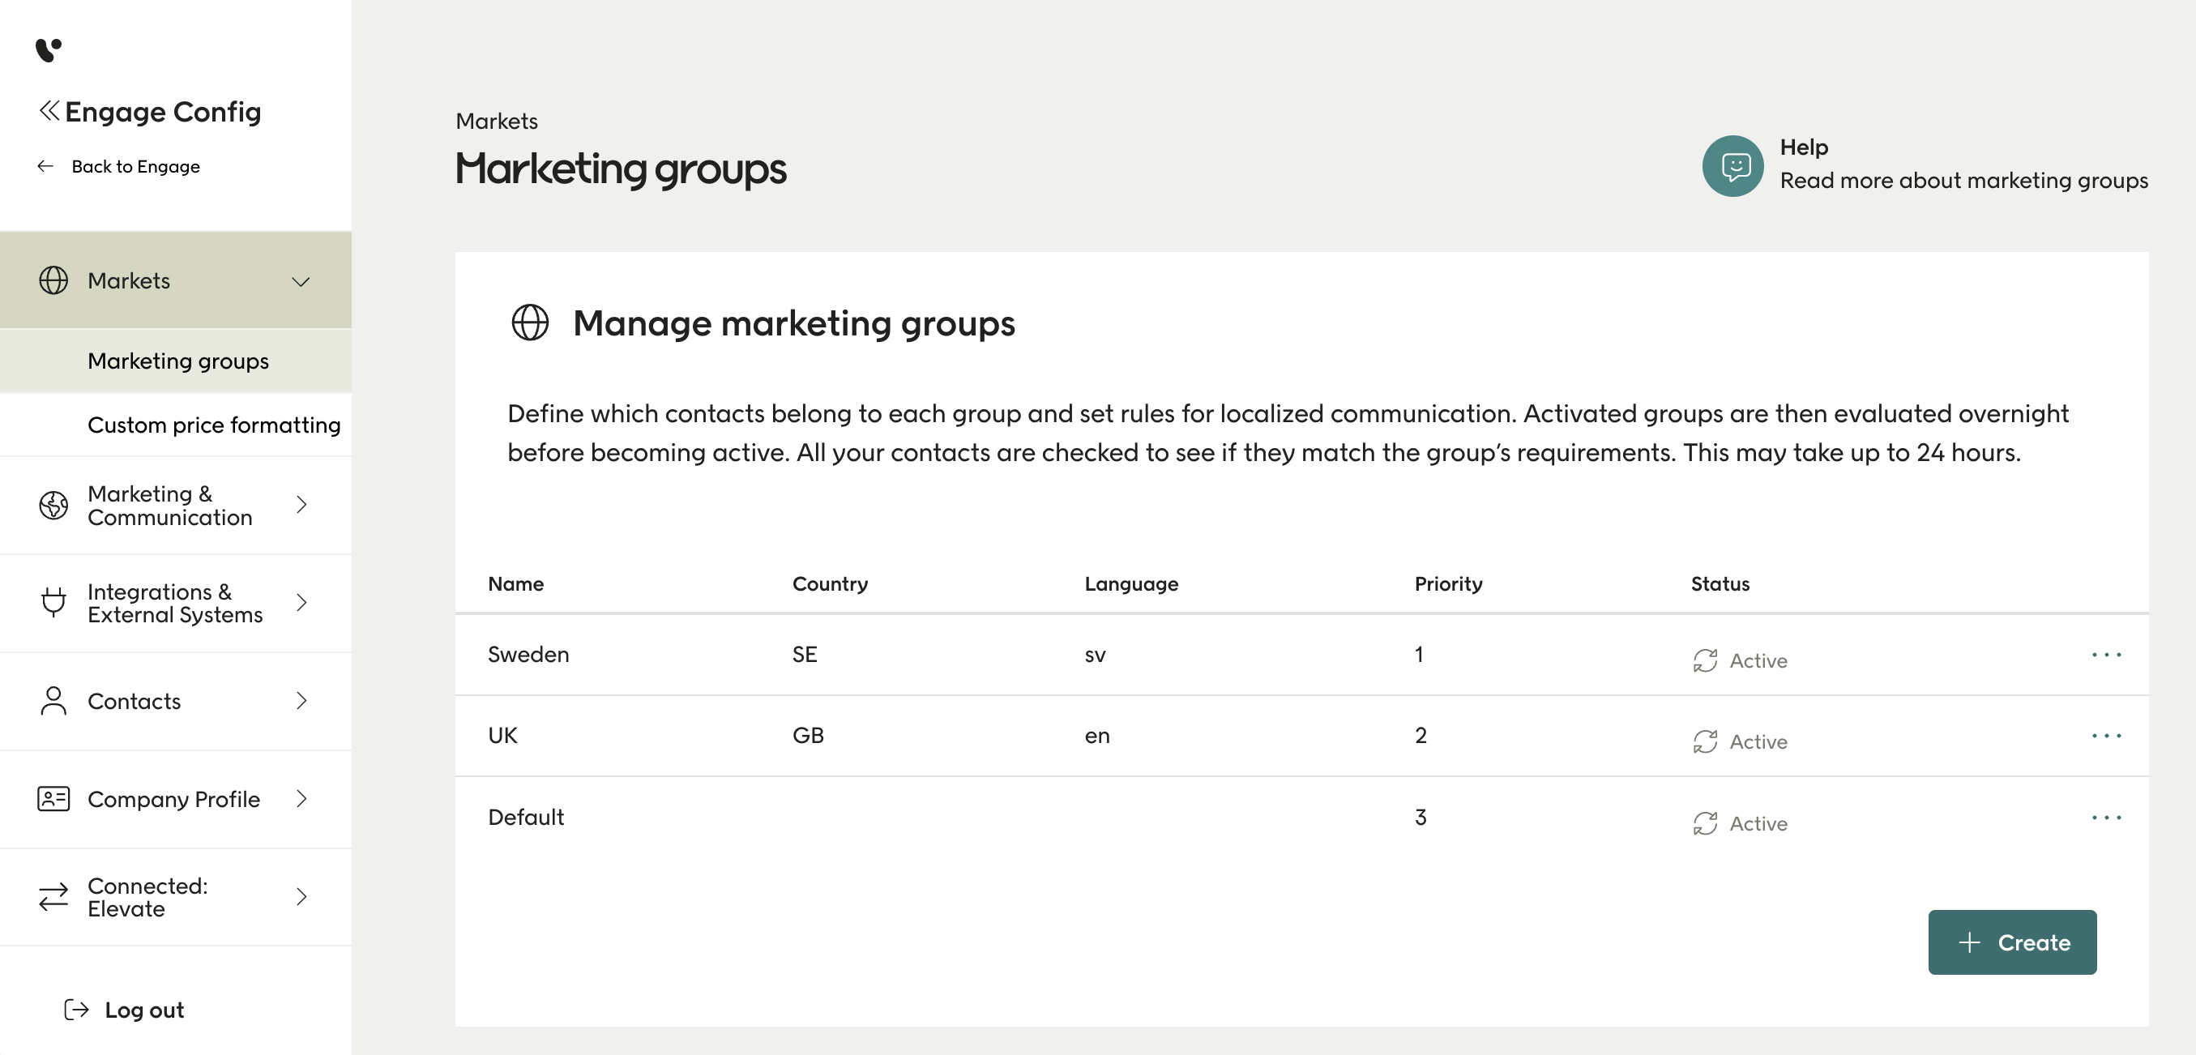Expand Company Profile section
The image size is (2196, 1055).
[x=301, y=798]
